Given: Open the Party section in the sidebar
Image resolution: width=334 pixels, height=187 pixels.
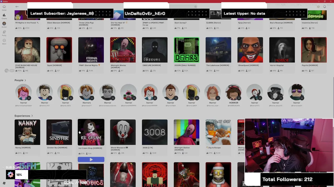Looking at the screenshot, I should 4,33.
